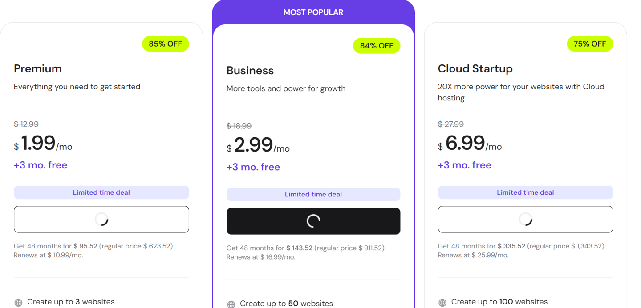Screen dimensions: 641x308
Task: Click Premium's Limited time deal label
Action: point(101,192)
